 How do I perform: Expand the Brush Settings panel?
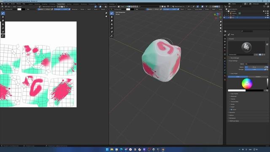pyautogui.click(x=233, y=61)
